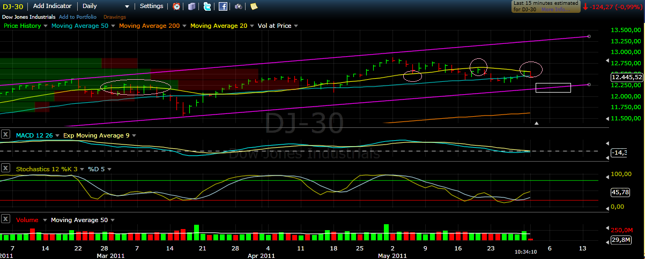Click the DJ-30 symbol label

tap(13, 6)
